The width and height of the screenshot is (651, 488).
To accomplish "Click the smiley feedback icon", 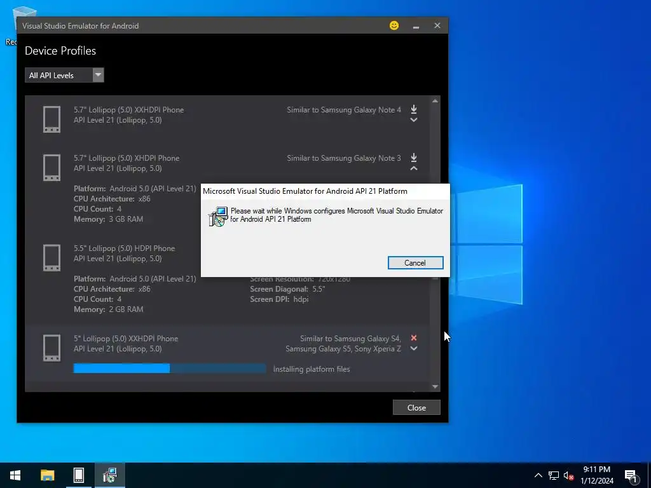I will [x=394, y=25].
